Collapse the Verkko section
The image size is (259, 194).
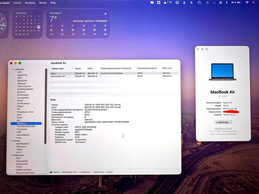[x=12, y=141]
